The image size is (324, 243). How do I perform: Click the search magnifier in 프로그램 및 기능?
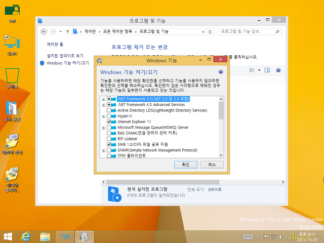coord(277,31)
